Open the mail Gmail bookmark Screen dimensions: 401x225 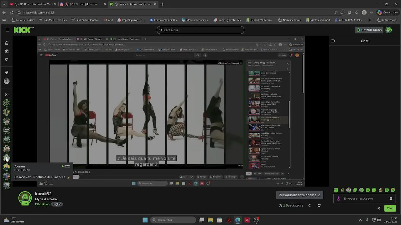[x=108, y=20]
